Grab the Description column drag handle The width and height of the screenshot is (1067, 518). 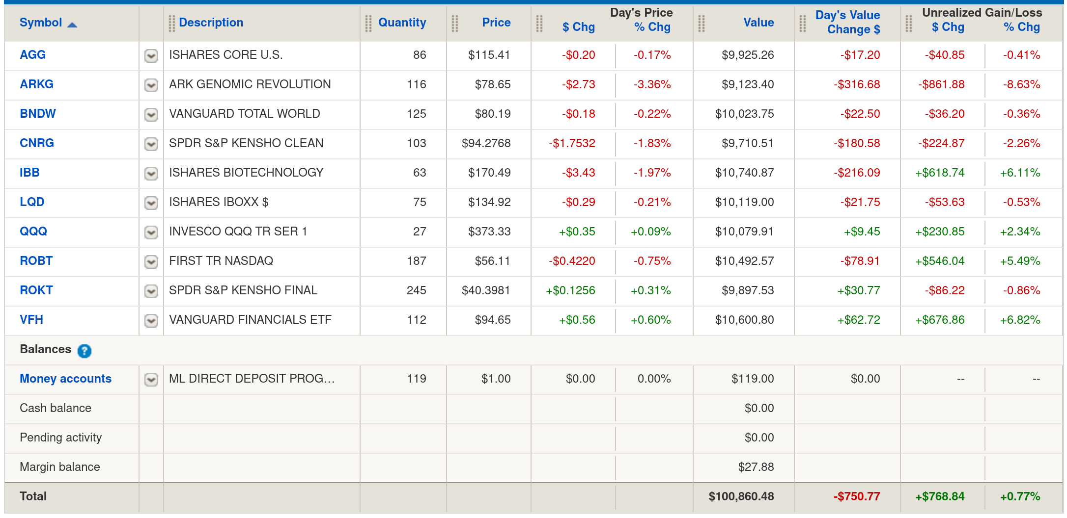[171, 23]
